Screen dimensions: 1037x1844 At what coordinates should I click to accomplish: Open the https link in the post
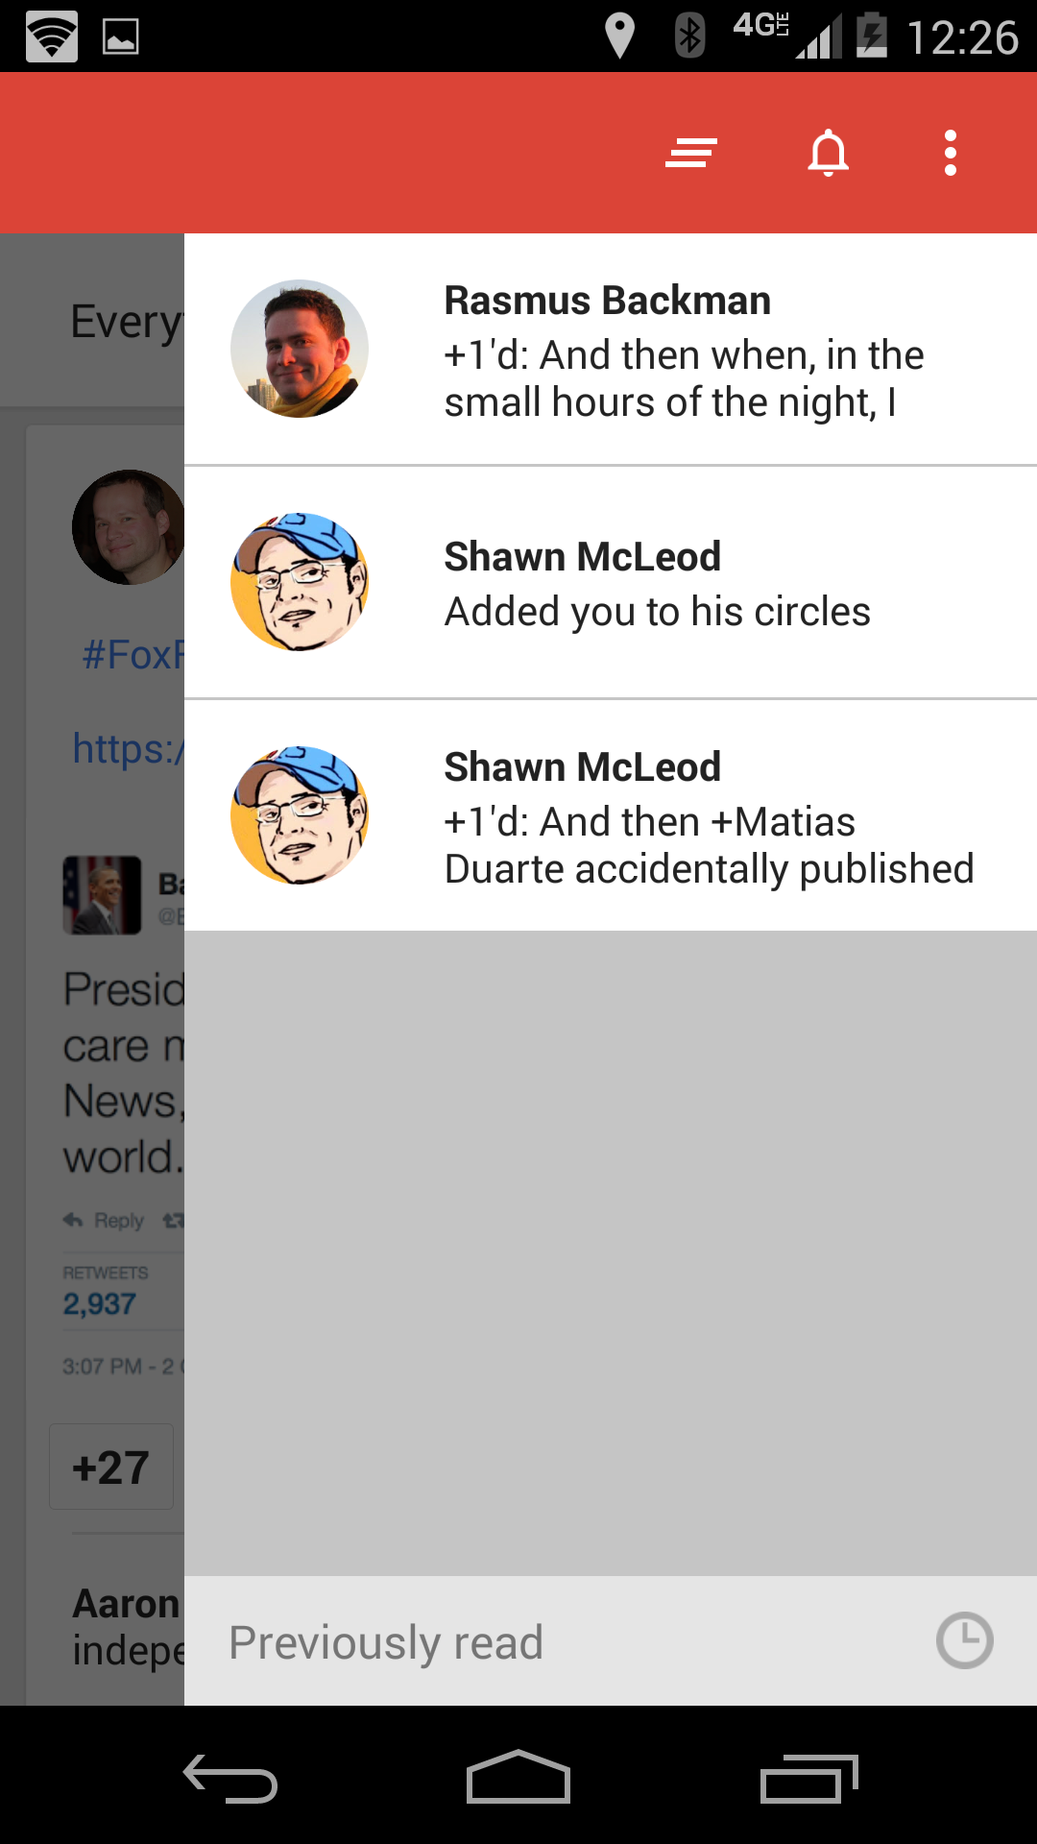click(128, 748)
